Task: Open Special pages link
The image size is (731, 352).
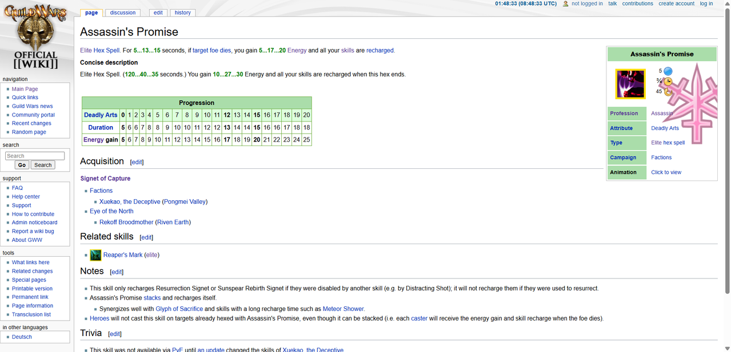Action: [29, 280]
